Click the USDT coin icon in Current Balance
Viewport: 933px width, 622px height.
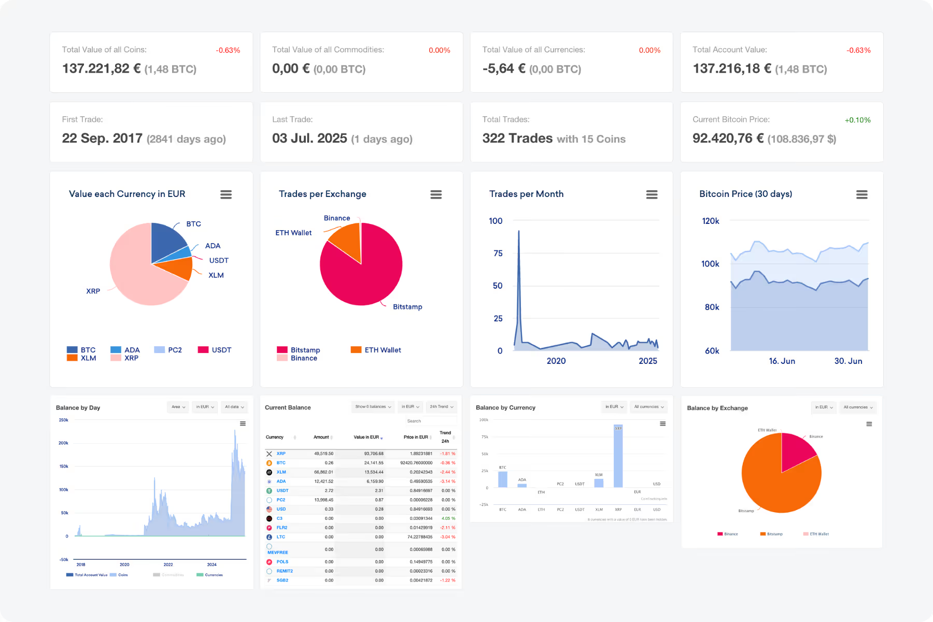tap(269, 490)
